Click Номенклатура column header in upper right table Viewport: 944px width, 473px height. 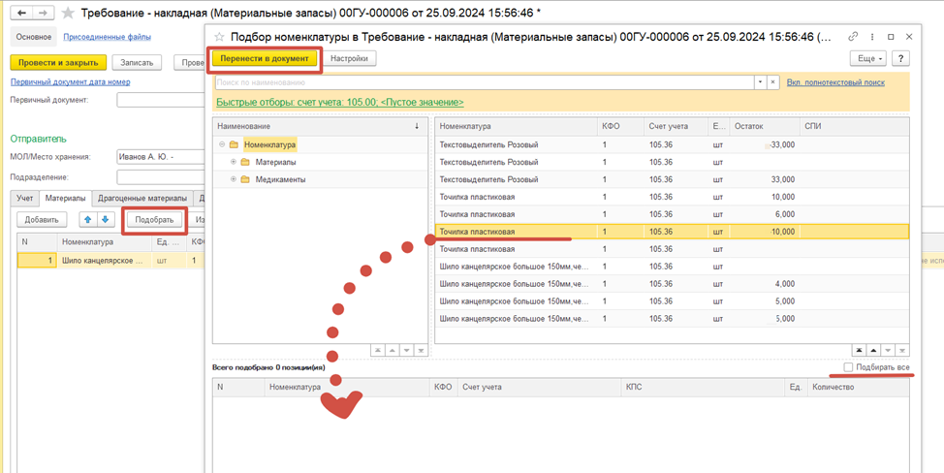516,126
